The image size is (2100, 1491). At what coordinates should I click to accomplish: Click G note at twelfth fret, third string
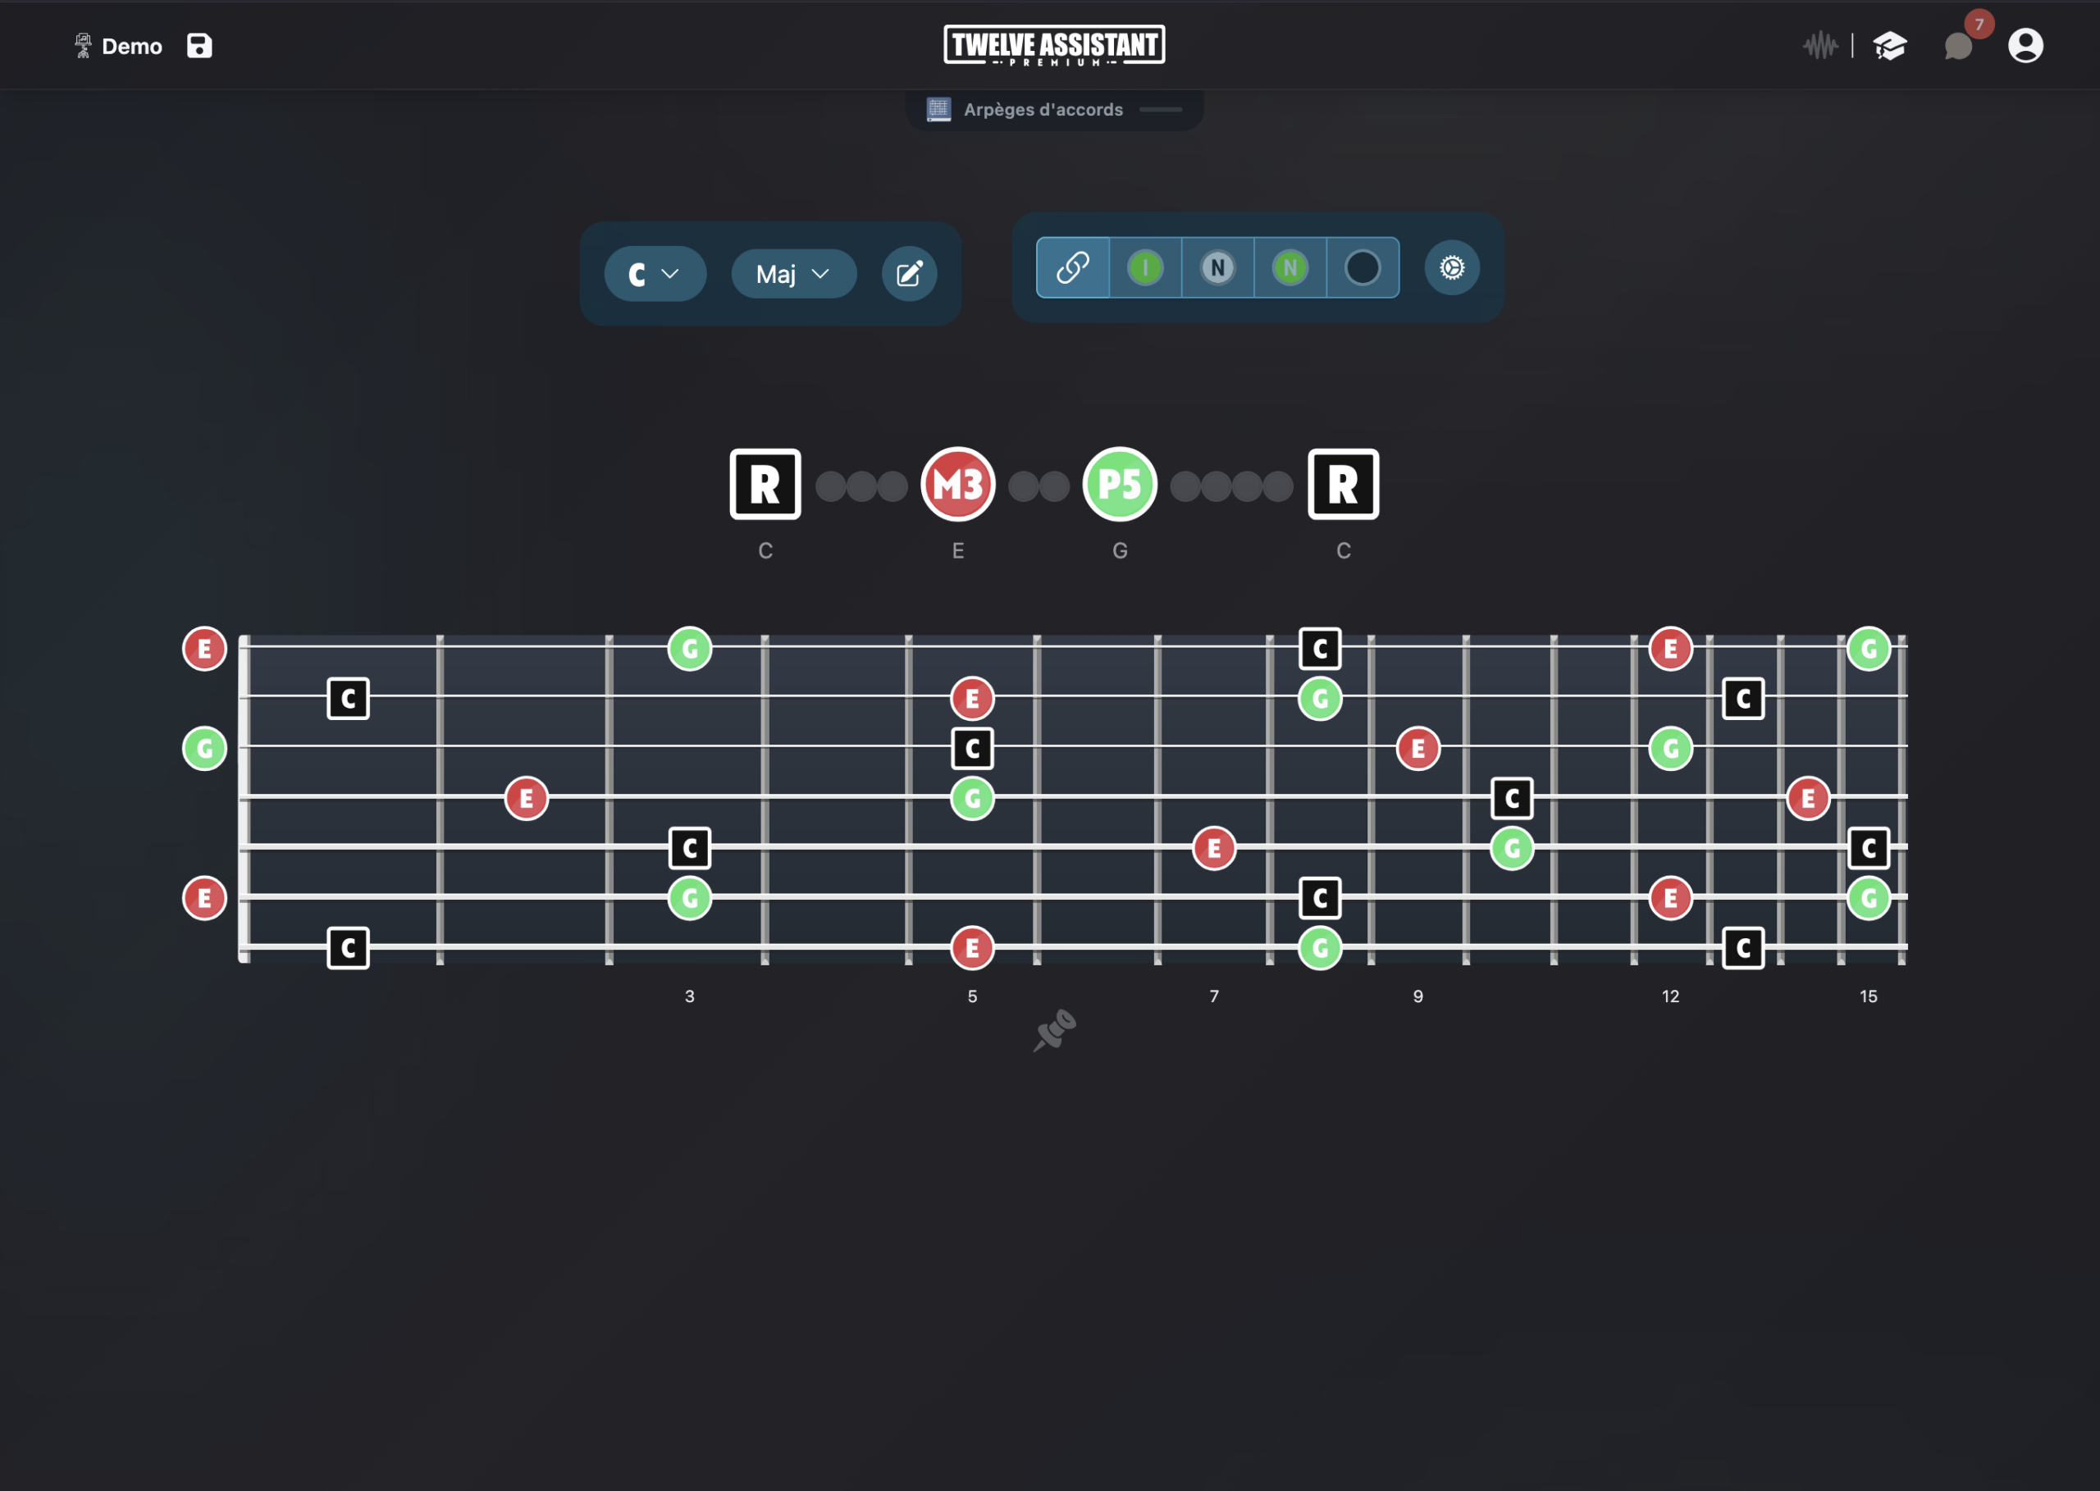(1670, 748)
